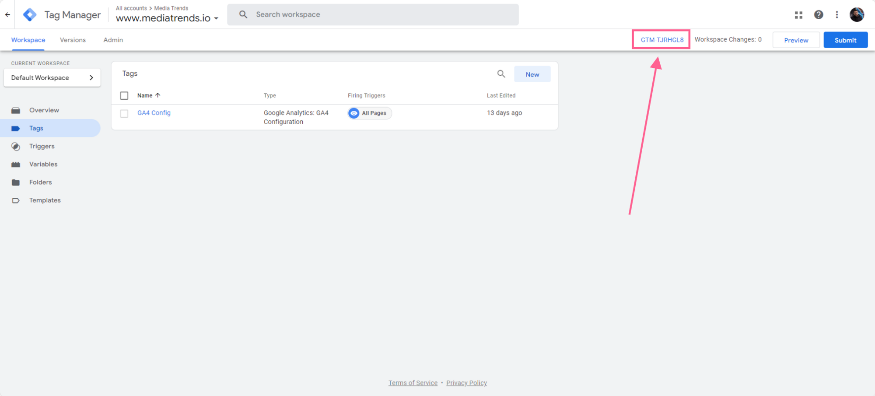Switch to the Admin tab
This screenshot has height=396, width=875.
tap(113, 40)
